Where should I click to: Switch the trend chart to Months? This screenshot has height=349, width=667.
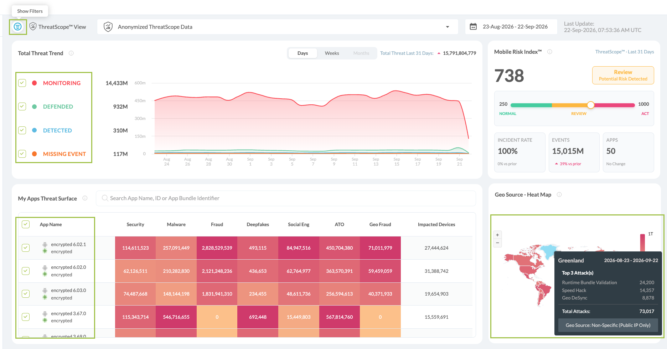click(361, 53)
